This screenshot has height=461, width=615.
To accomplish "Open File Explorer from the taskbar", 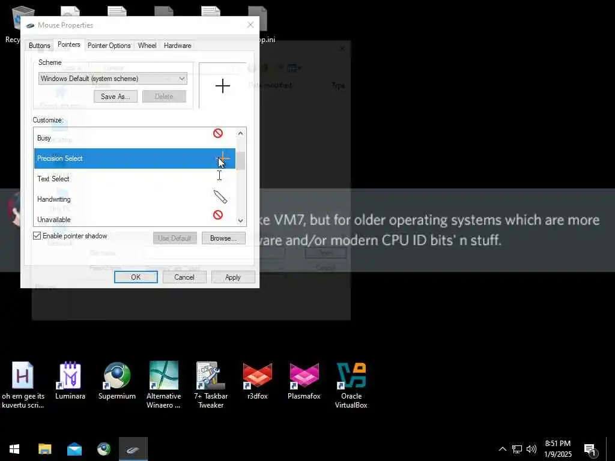I will pos(44,449).
